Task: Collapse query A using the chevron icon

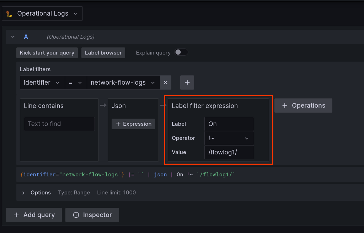Action: (x=12, y=36)
